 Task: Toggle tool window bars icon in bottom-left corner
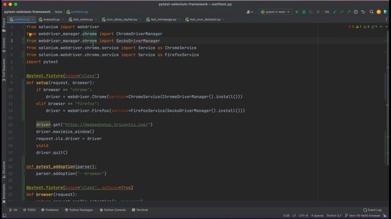click(x=4, y=216)
